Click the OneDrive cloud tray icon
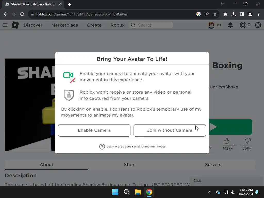Viewport: 264px width, 198px height. [x=218, y=192]
